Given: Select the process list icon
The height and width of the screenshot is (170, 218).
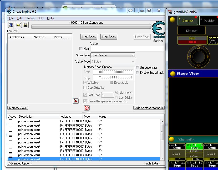Looking at the screenshot, I should [11, 25].
